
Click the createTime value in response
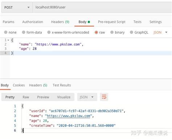[86, 126]
